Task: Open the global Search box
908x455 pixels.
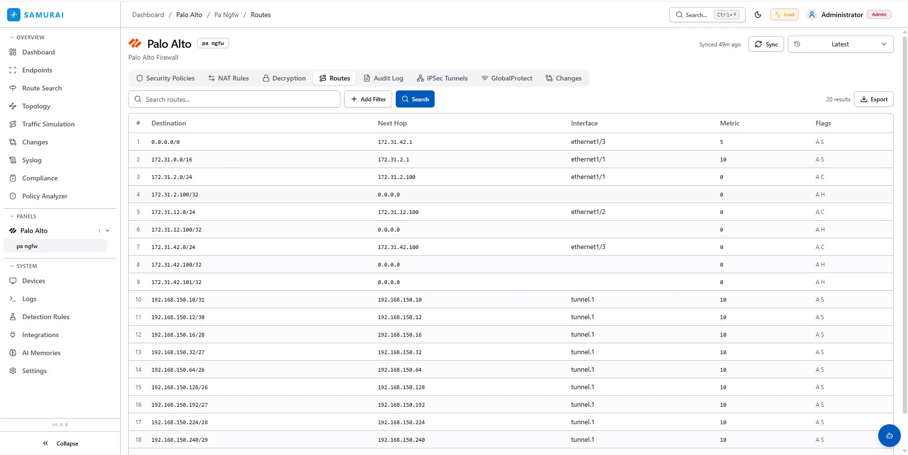Action: [x=707, y=15]
